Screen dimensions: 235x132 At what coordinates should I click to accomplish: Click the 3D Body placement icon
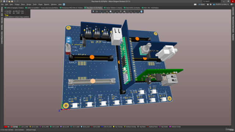tap(141, 11)
